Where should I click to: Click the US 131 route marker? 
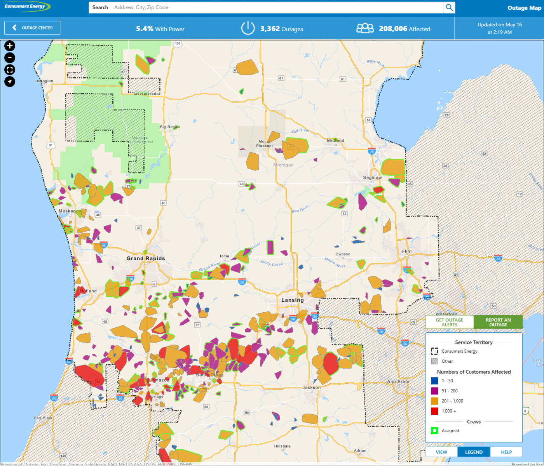click(178, 43)
